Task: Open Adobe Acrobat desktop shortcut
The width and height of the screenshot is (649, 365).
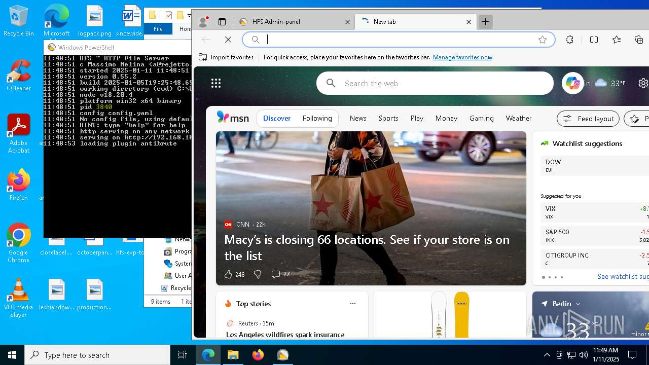Action: pyautogui.click(x=19, y=134)
